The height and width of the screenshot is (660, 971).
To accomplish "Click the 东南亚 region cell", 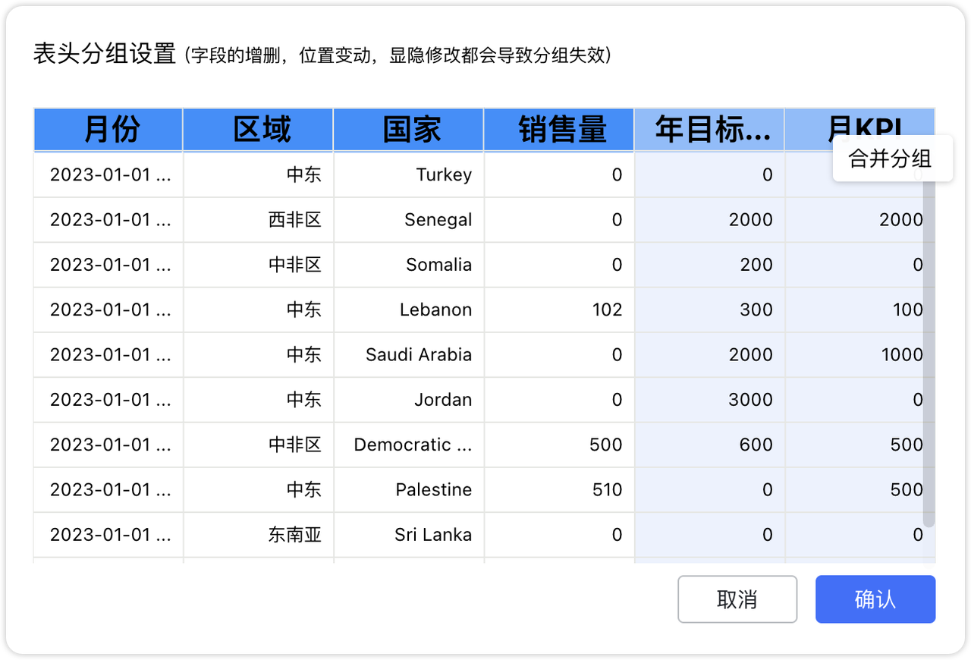I will tap(259, 535).
